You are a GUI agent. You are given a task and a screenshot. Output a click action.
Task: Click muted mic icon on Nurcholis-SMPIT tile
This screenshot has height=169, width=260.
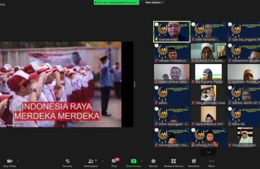coord(156,145)
